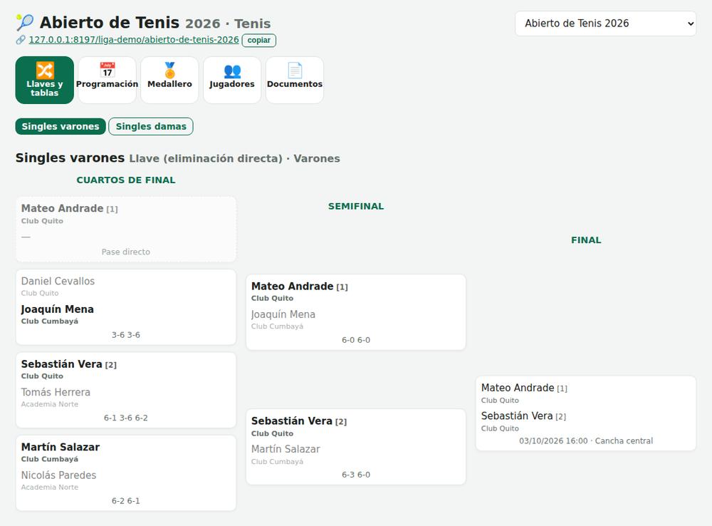712x526 pixels.
Task: Click the tennis racket icon beside the title
Action: pyautogui.click(x=25, y=22)
